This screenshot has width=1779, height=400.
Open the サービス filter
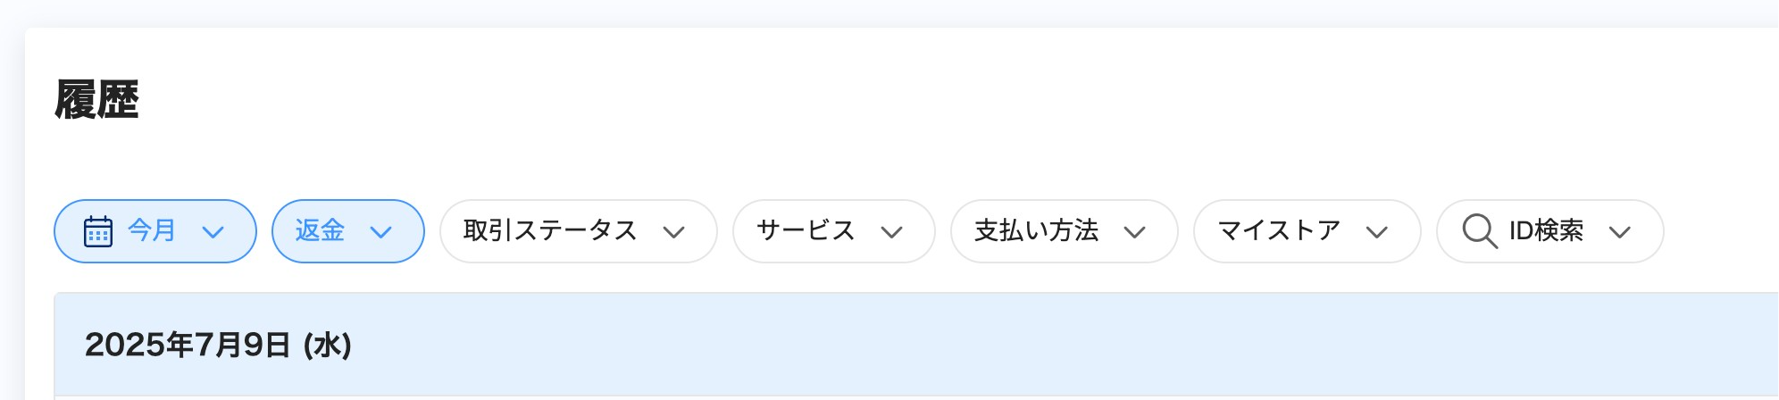(x=806, y=230)
